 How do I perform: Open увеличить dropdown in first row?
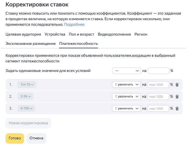pyautogui.click(x=126, y=85)
